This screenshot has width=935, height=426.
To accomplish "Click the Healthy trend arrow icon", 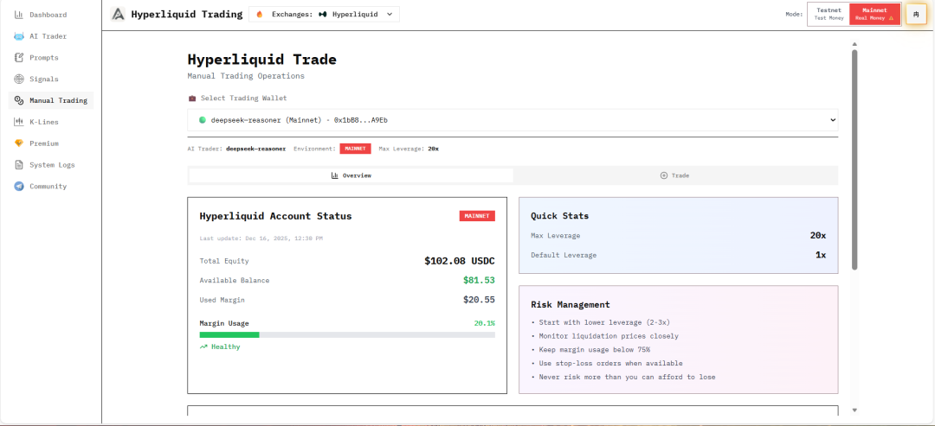I will click(x=203, y=347).
